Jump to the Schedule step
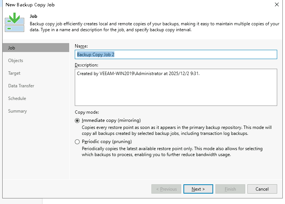This screenshot has height=204, width=285. coord(17,98)
